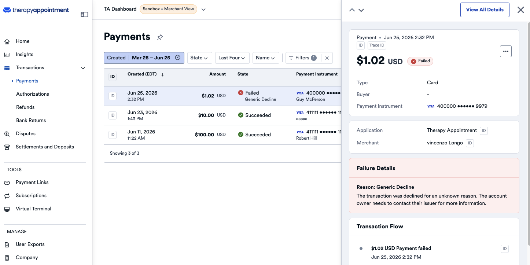
Task: Click the Payment Links chain icon
Action: (7, 183)
